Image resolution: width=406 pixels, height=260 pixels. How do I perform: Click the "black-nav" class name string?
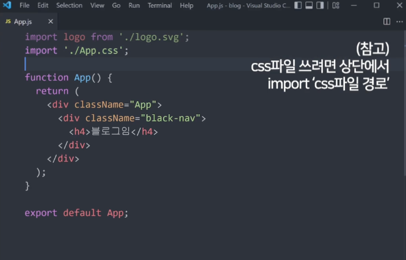pyautogui.click(x=170, y=118)
